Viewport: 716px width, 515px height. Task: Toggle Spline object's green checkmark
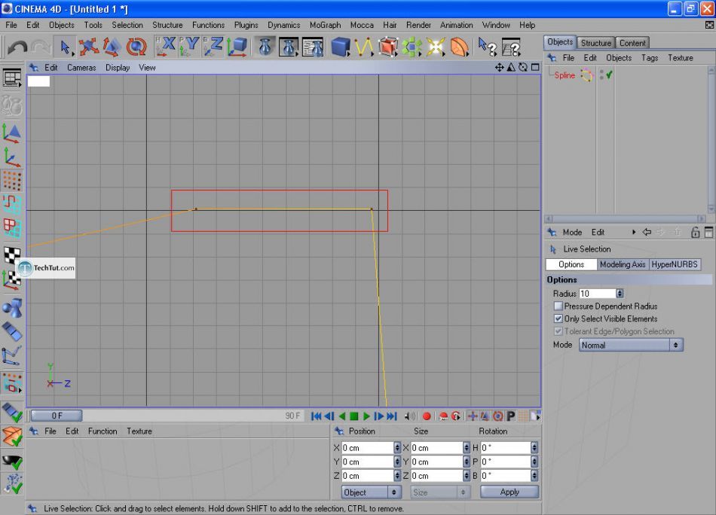click(609, 75)
